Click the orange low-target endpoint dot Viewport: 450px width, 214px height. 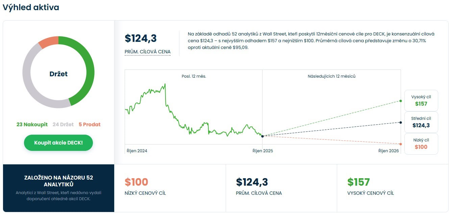401,144
